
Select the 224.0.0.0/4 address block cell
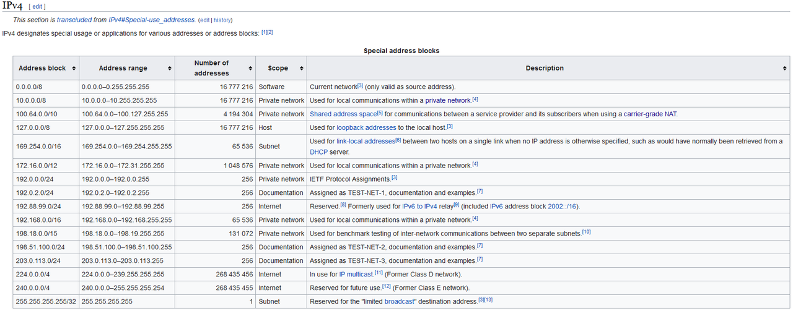(x=46, y=275)
